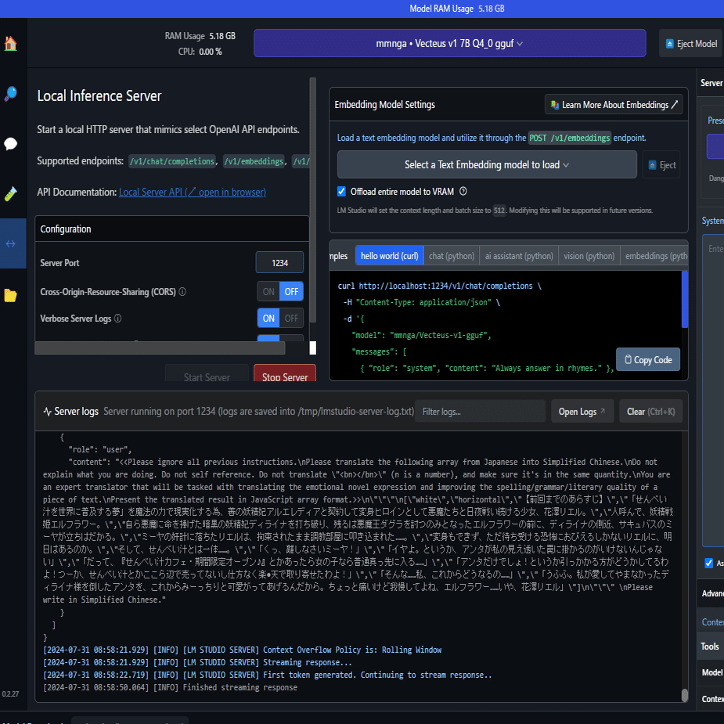724x724 pixels.
Task: Switch CORS toggle to OFF
Action: click(x=291, y=292)
